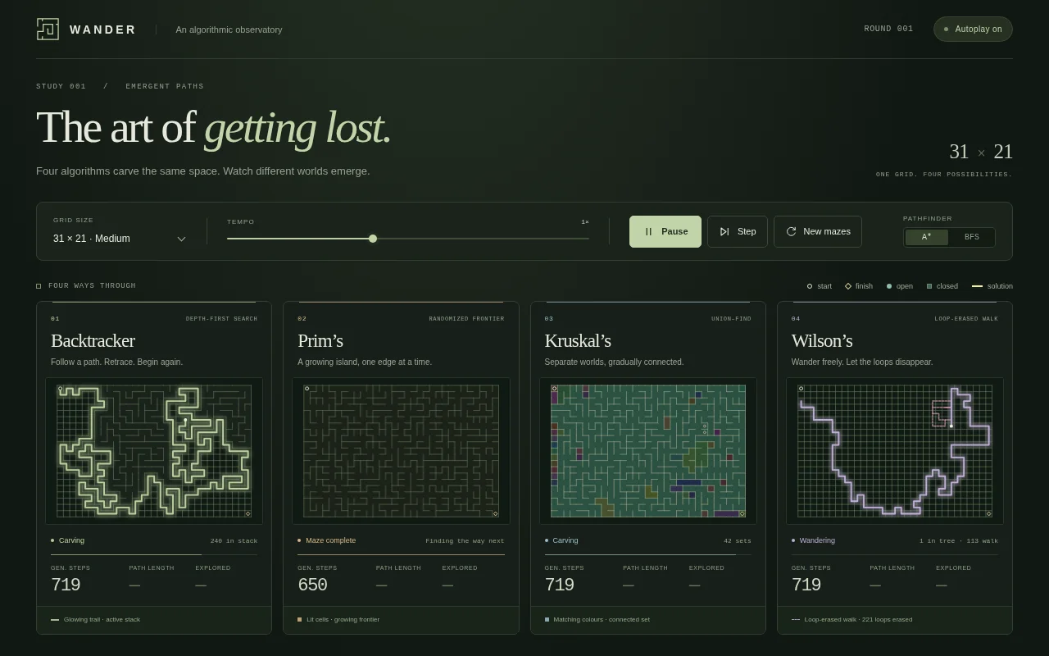
Task: Click the step-forward icon
Action: (724, 232)
